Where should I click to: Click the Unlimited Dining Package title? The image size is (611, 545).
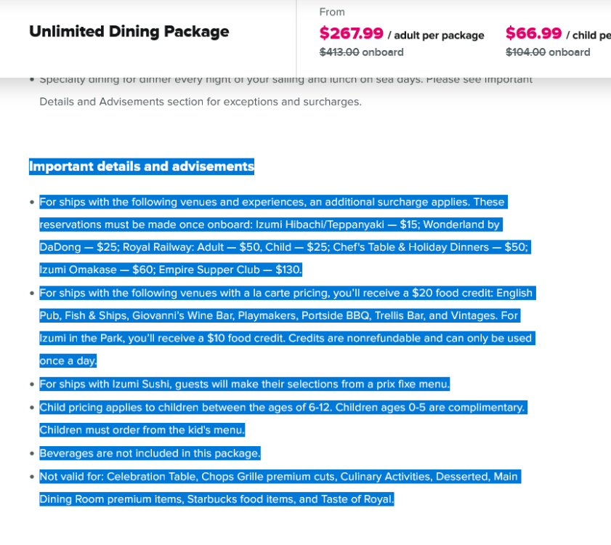[x=129, y=31]
